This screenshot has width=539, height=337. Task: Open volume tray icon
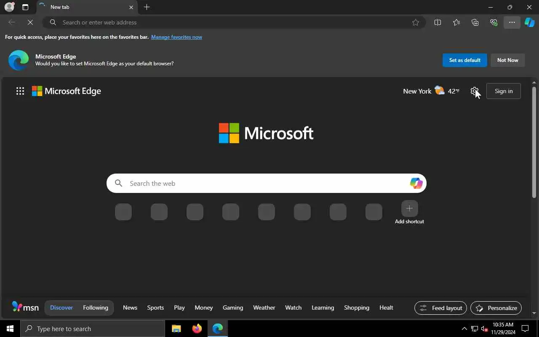[484, 329]
